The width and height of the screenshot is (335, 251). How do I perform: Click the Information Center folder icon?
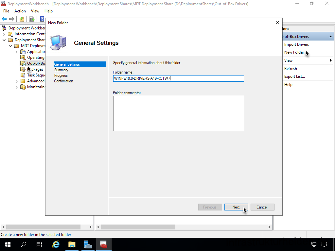[x=10, y=34]
